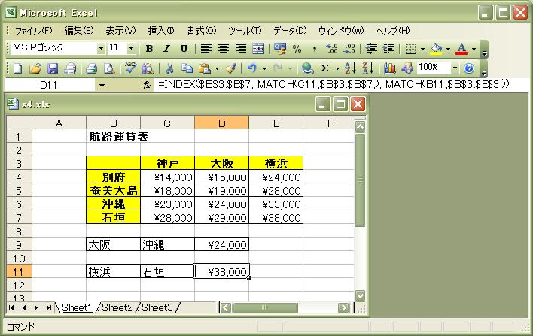Align text left
The height and width of the screenshot is (336, 533).
(x=206, y=49)
